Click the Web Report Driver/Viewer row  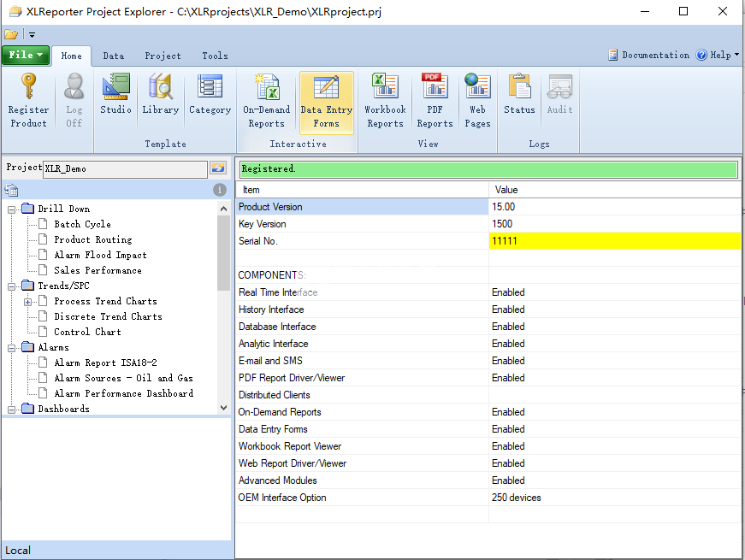coord(488,463)
